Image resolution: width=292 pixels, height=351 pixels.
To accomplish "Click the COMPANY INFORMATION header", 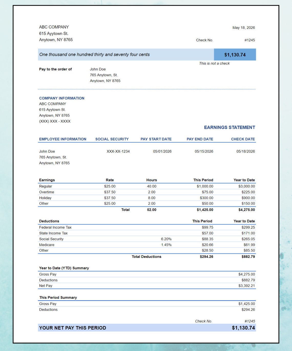I will 61,98.
